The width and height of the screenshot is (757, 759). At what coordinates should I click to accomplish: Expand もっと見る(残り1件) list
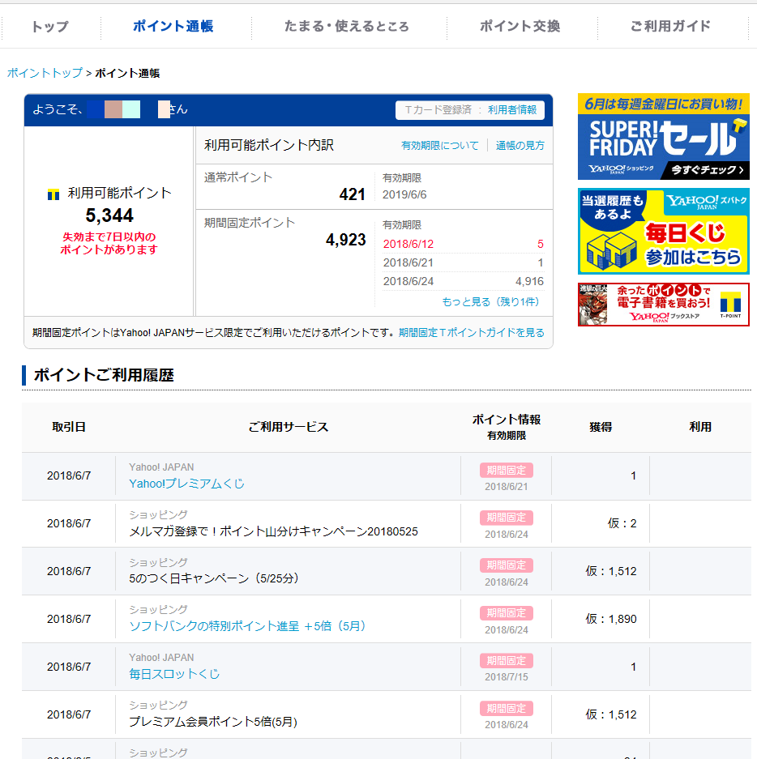[x=490, y=301]
